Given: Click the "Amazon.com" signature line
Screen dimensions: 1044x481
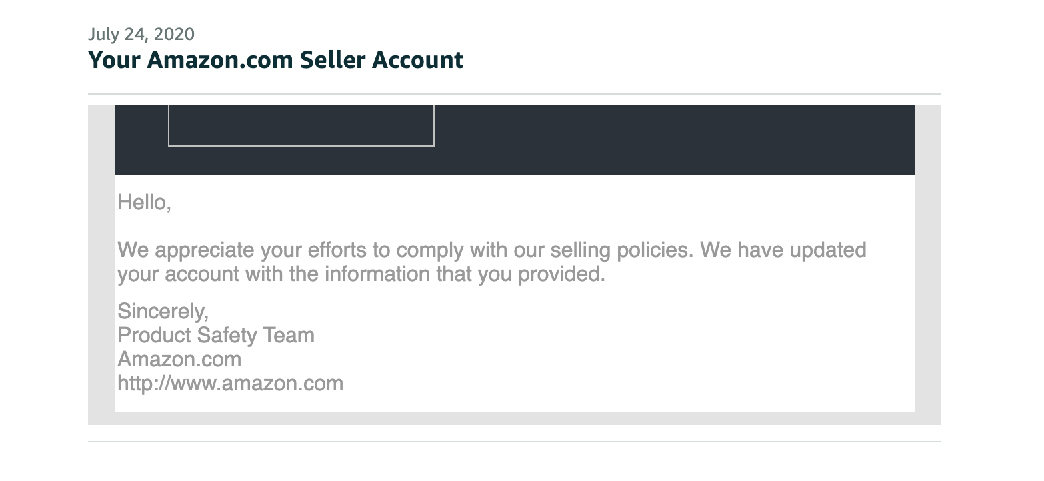Looking at the screenshot, I should coord(179,360).
